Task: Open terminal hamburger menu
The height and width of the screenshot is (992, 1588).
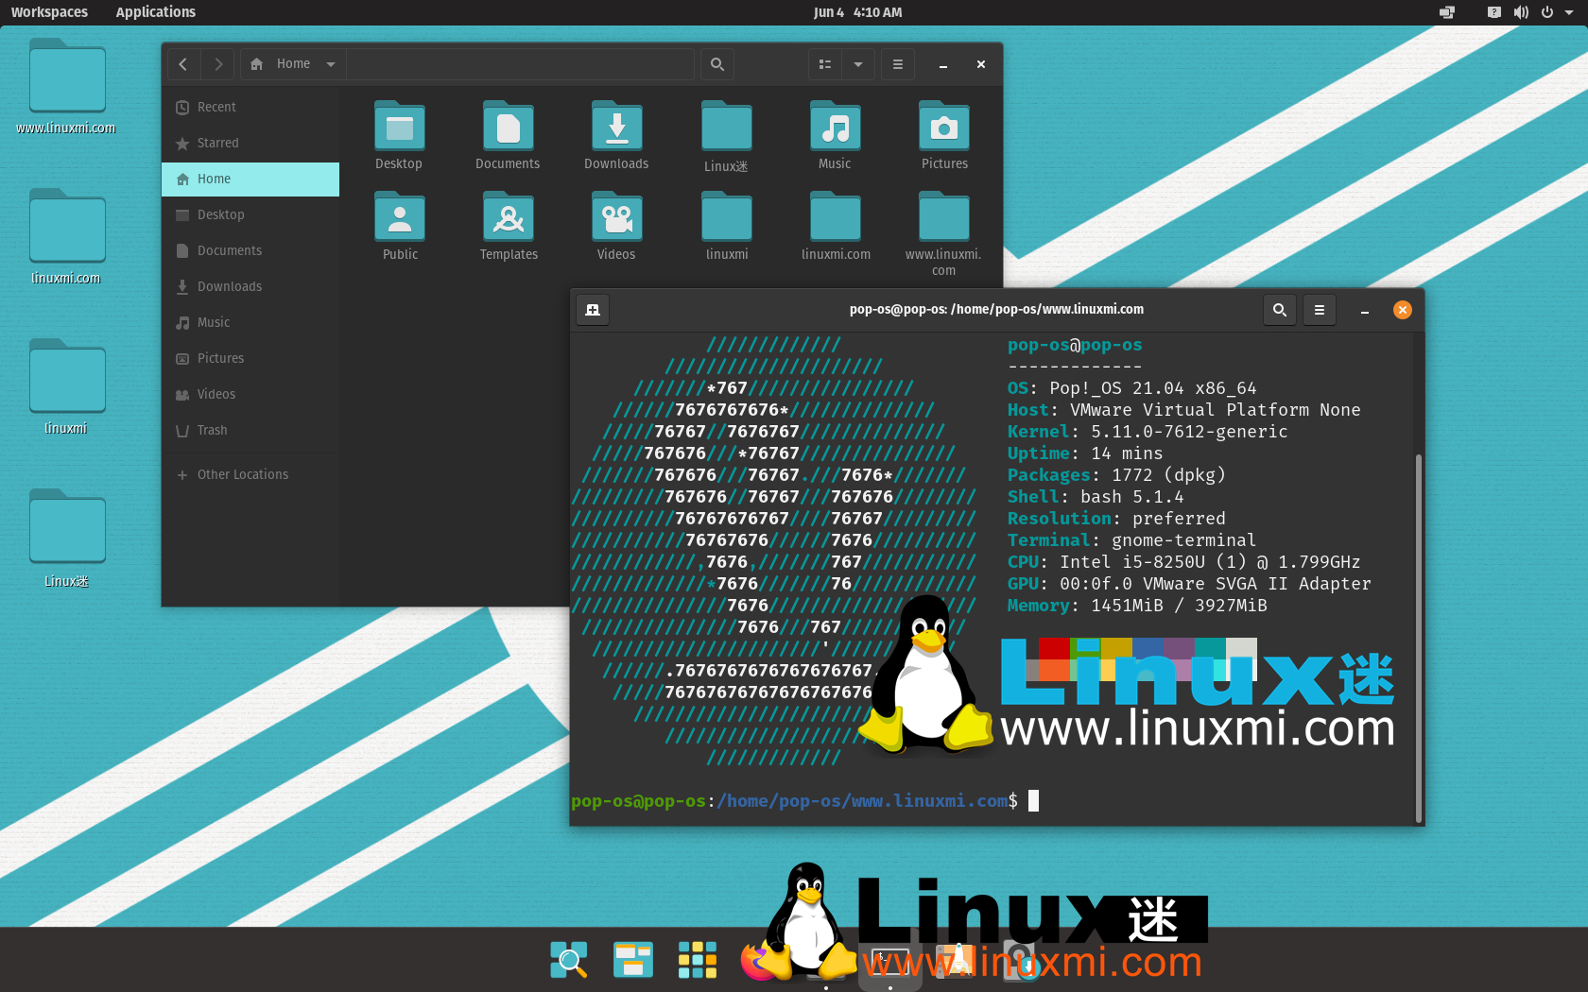Action: pyautogui.click(x=1320, y=310)
